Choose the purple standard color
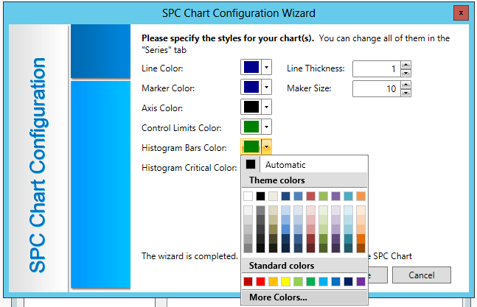 tap(361, 281)
